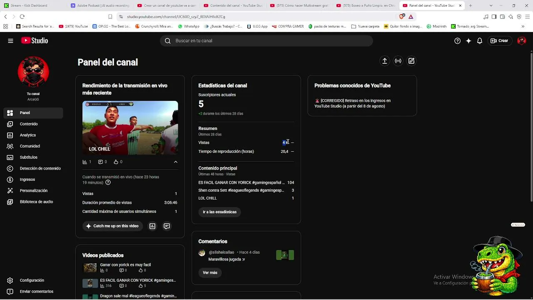Select Subtítulos in the sidebar

click(x=33, y=157)
